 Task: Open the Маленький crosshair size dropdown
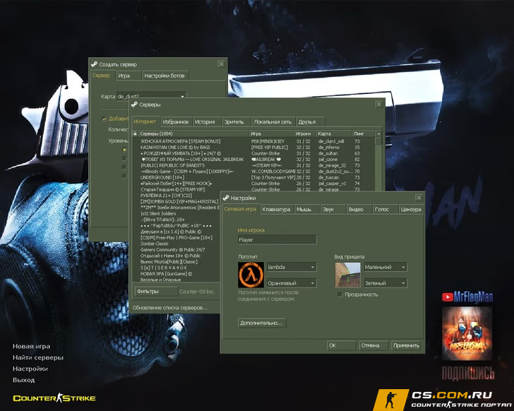(385, 267)
